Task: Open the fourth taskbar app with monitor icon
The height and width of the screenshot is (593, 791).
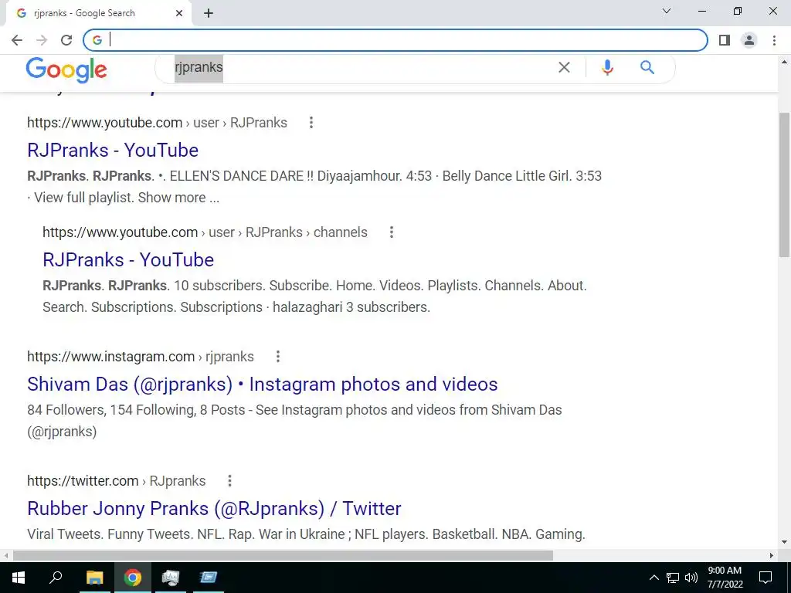Action: (171, 578)
